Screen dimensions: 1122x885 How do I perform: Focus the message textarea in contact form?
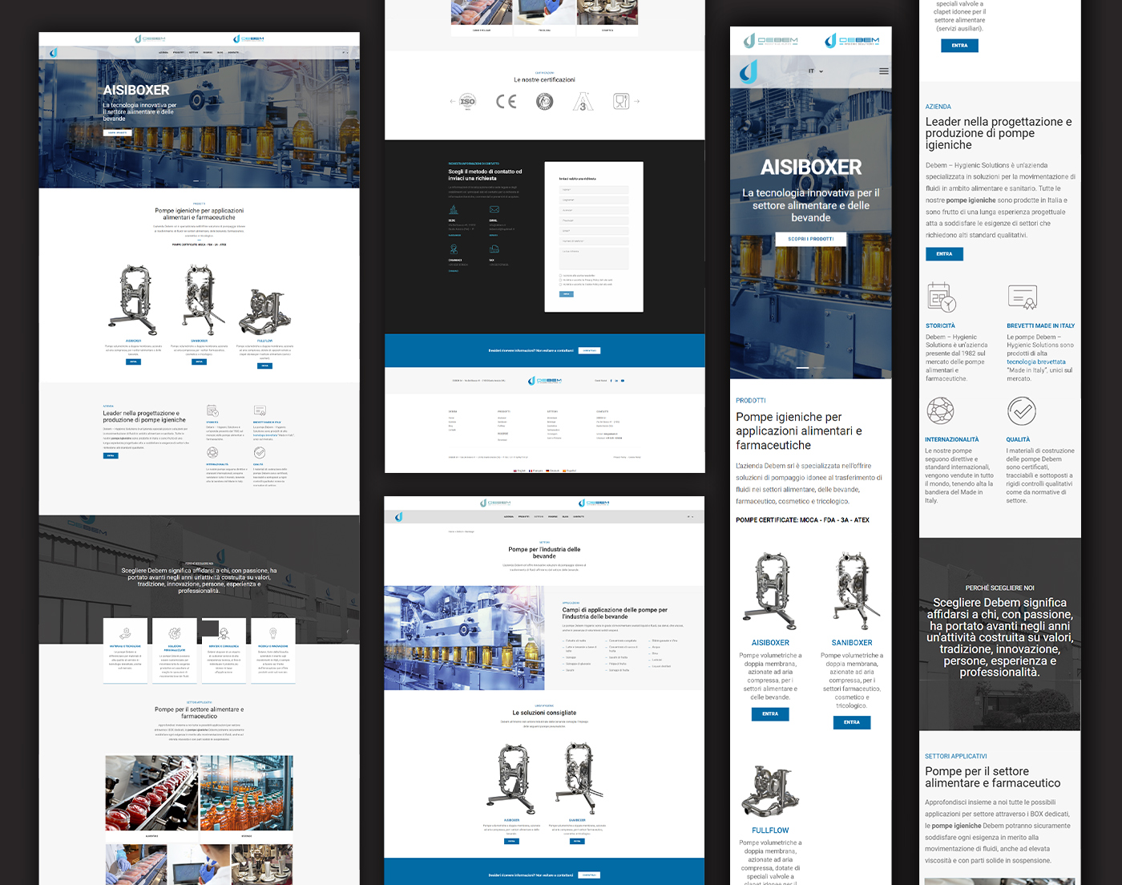[594, 258]
